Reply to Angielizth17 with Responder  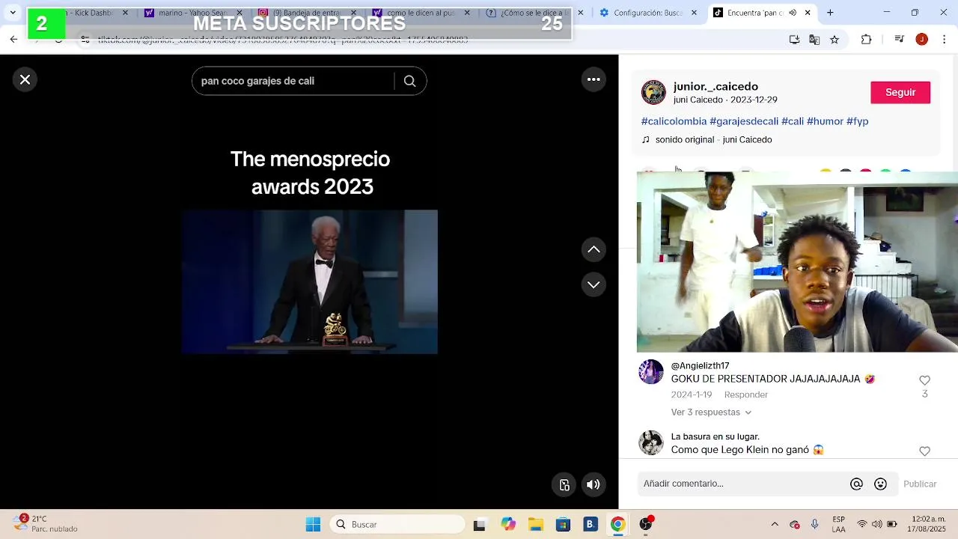pos(745,395)
